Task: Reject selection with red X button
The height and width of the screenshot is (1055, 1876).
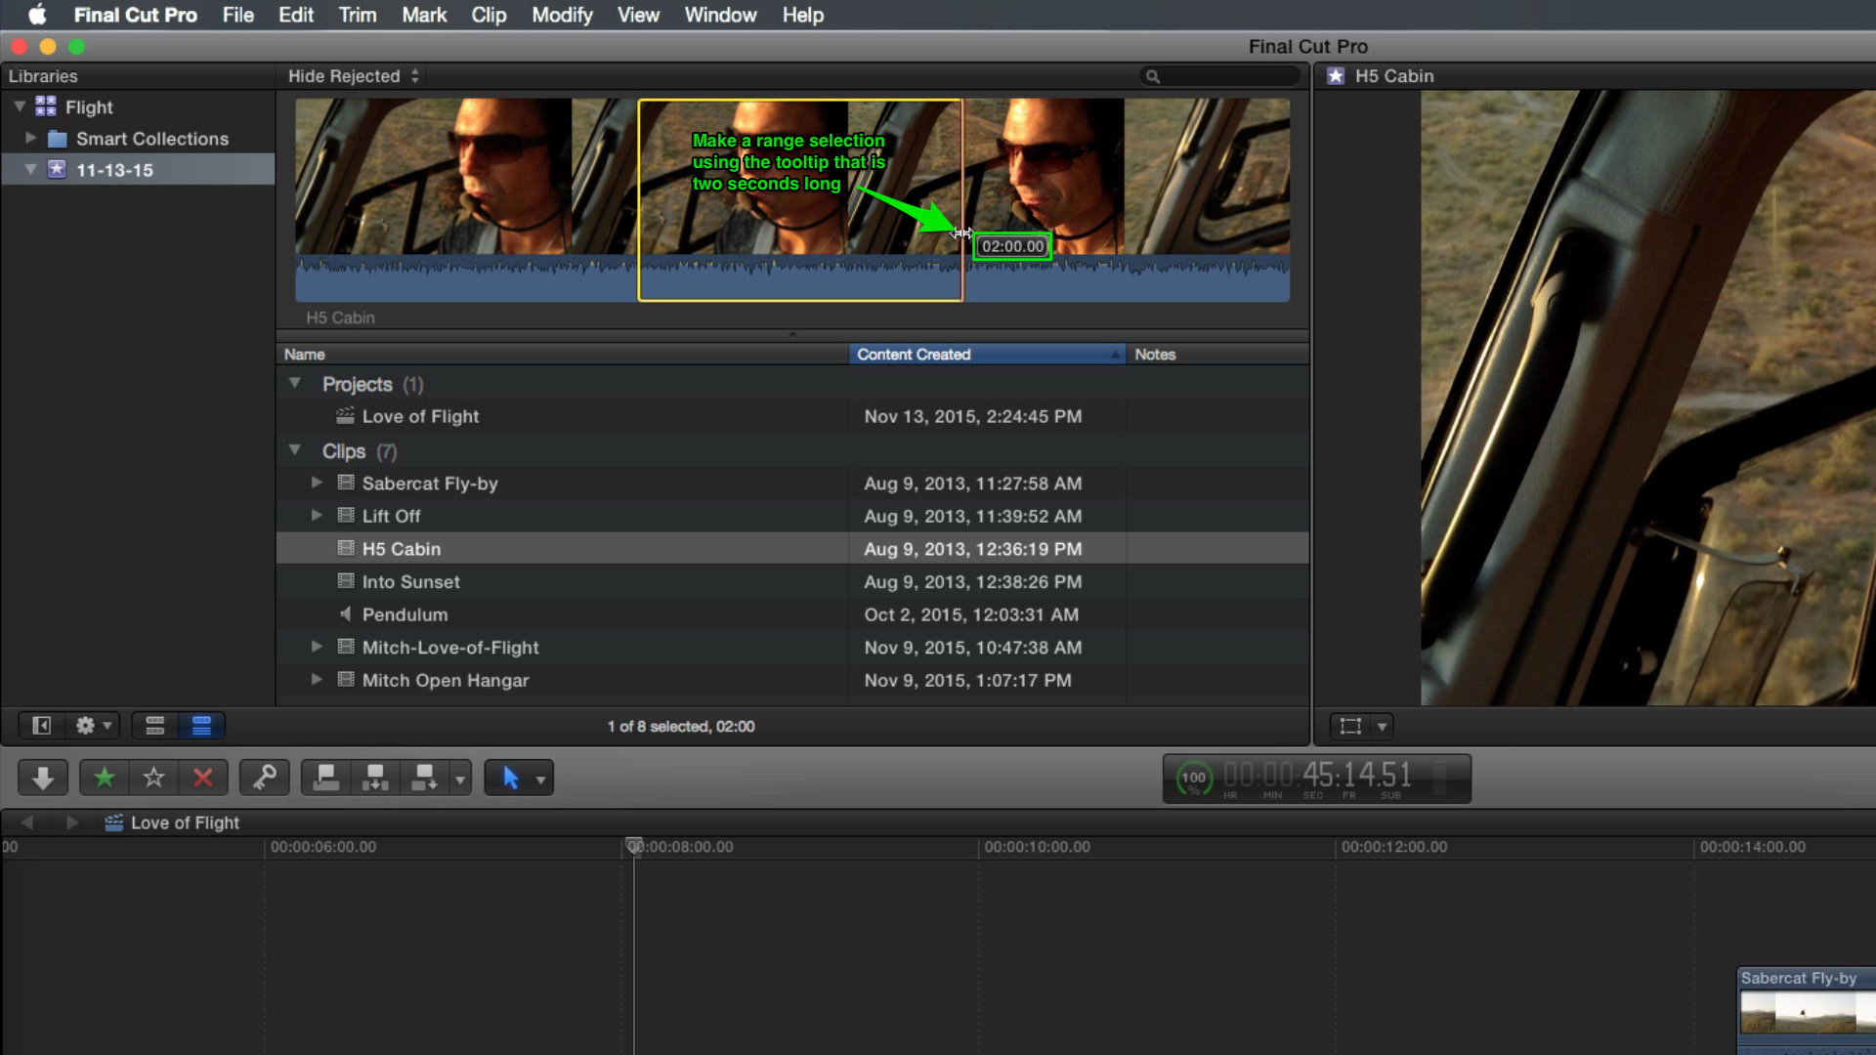Action: pyautogui.click(x=203, y=778)
